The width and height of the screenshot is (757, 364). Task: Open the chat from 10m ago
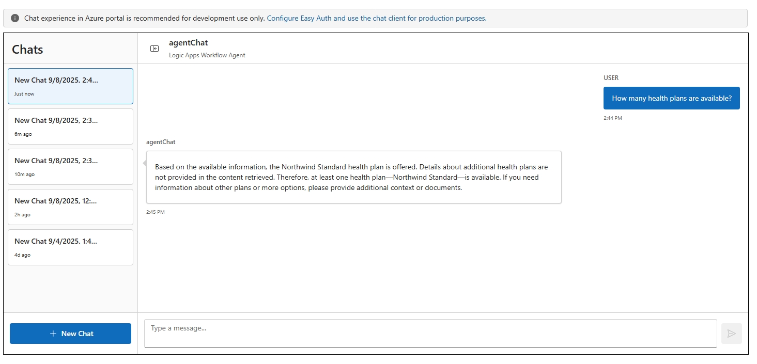coord(70,167)
